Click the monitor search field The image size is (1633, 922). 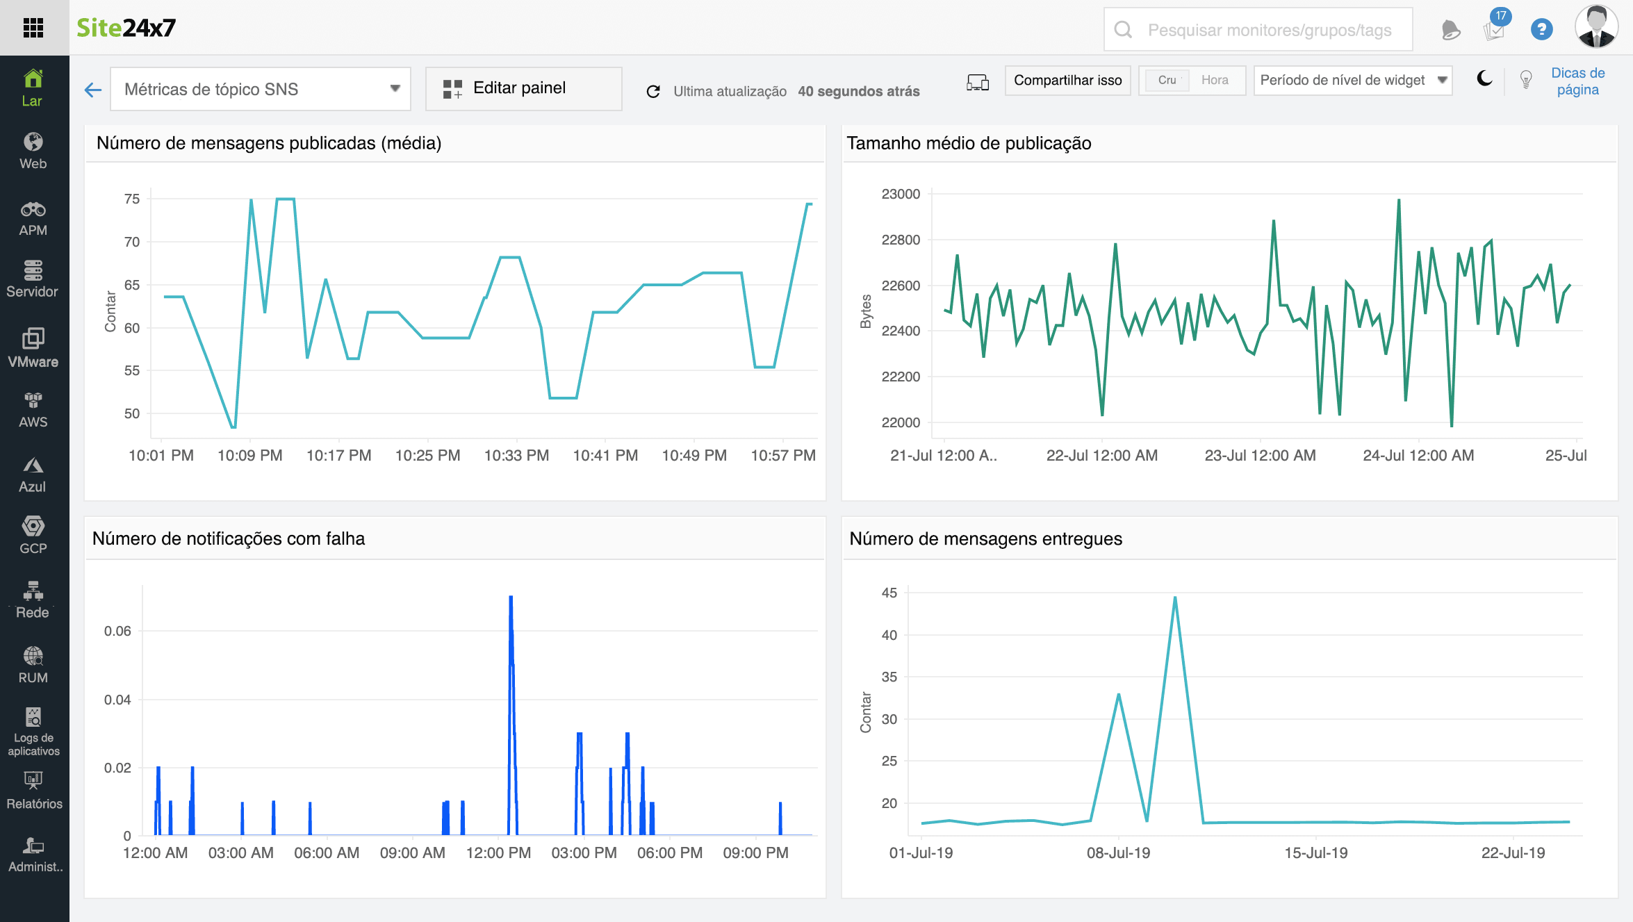(x=1258, y=28)
